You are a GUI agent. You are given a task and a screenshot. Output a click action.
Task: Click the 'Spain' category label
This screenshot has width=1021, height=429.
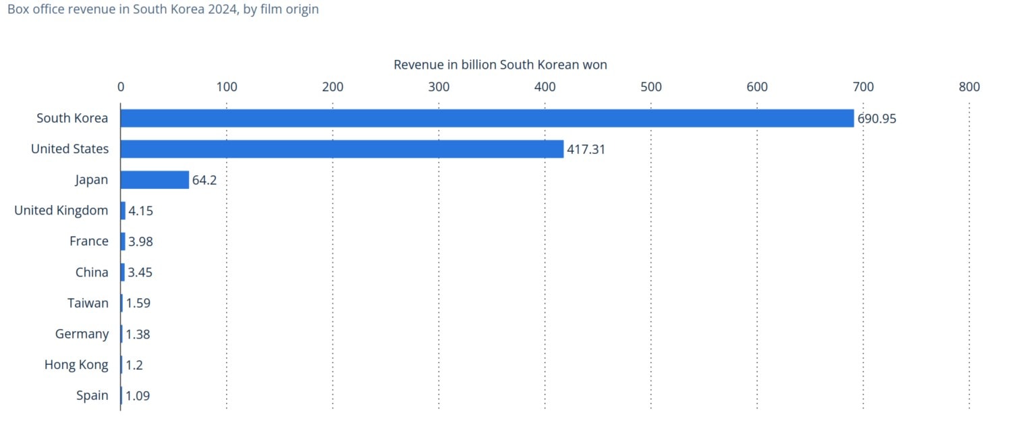[92, 395]
